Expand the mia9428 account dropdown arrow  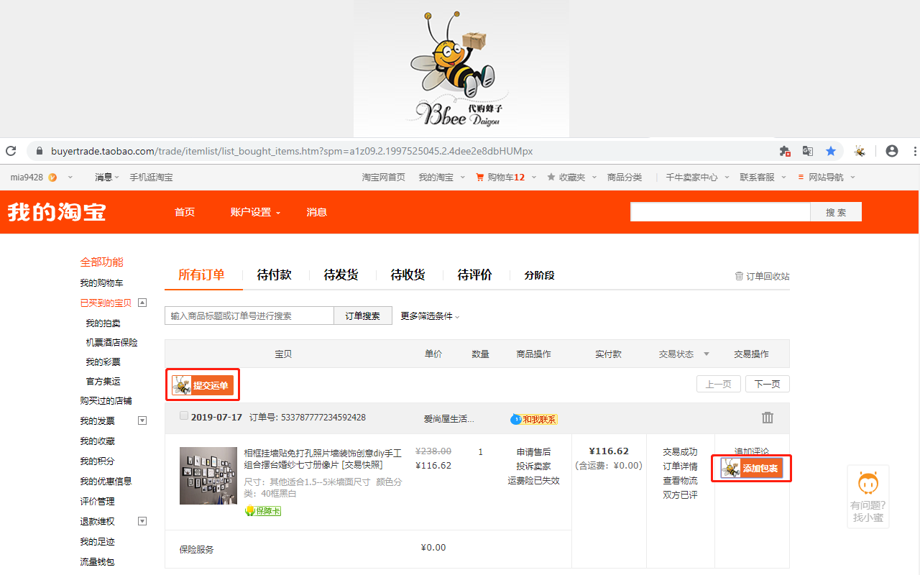(70, 177)
